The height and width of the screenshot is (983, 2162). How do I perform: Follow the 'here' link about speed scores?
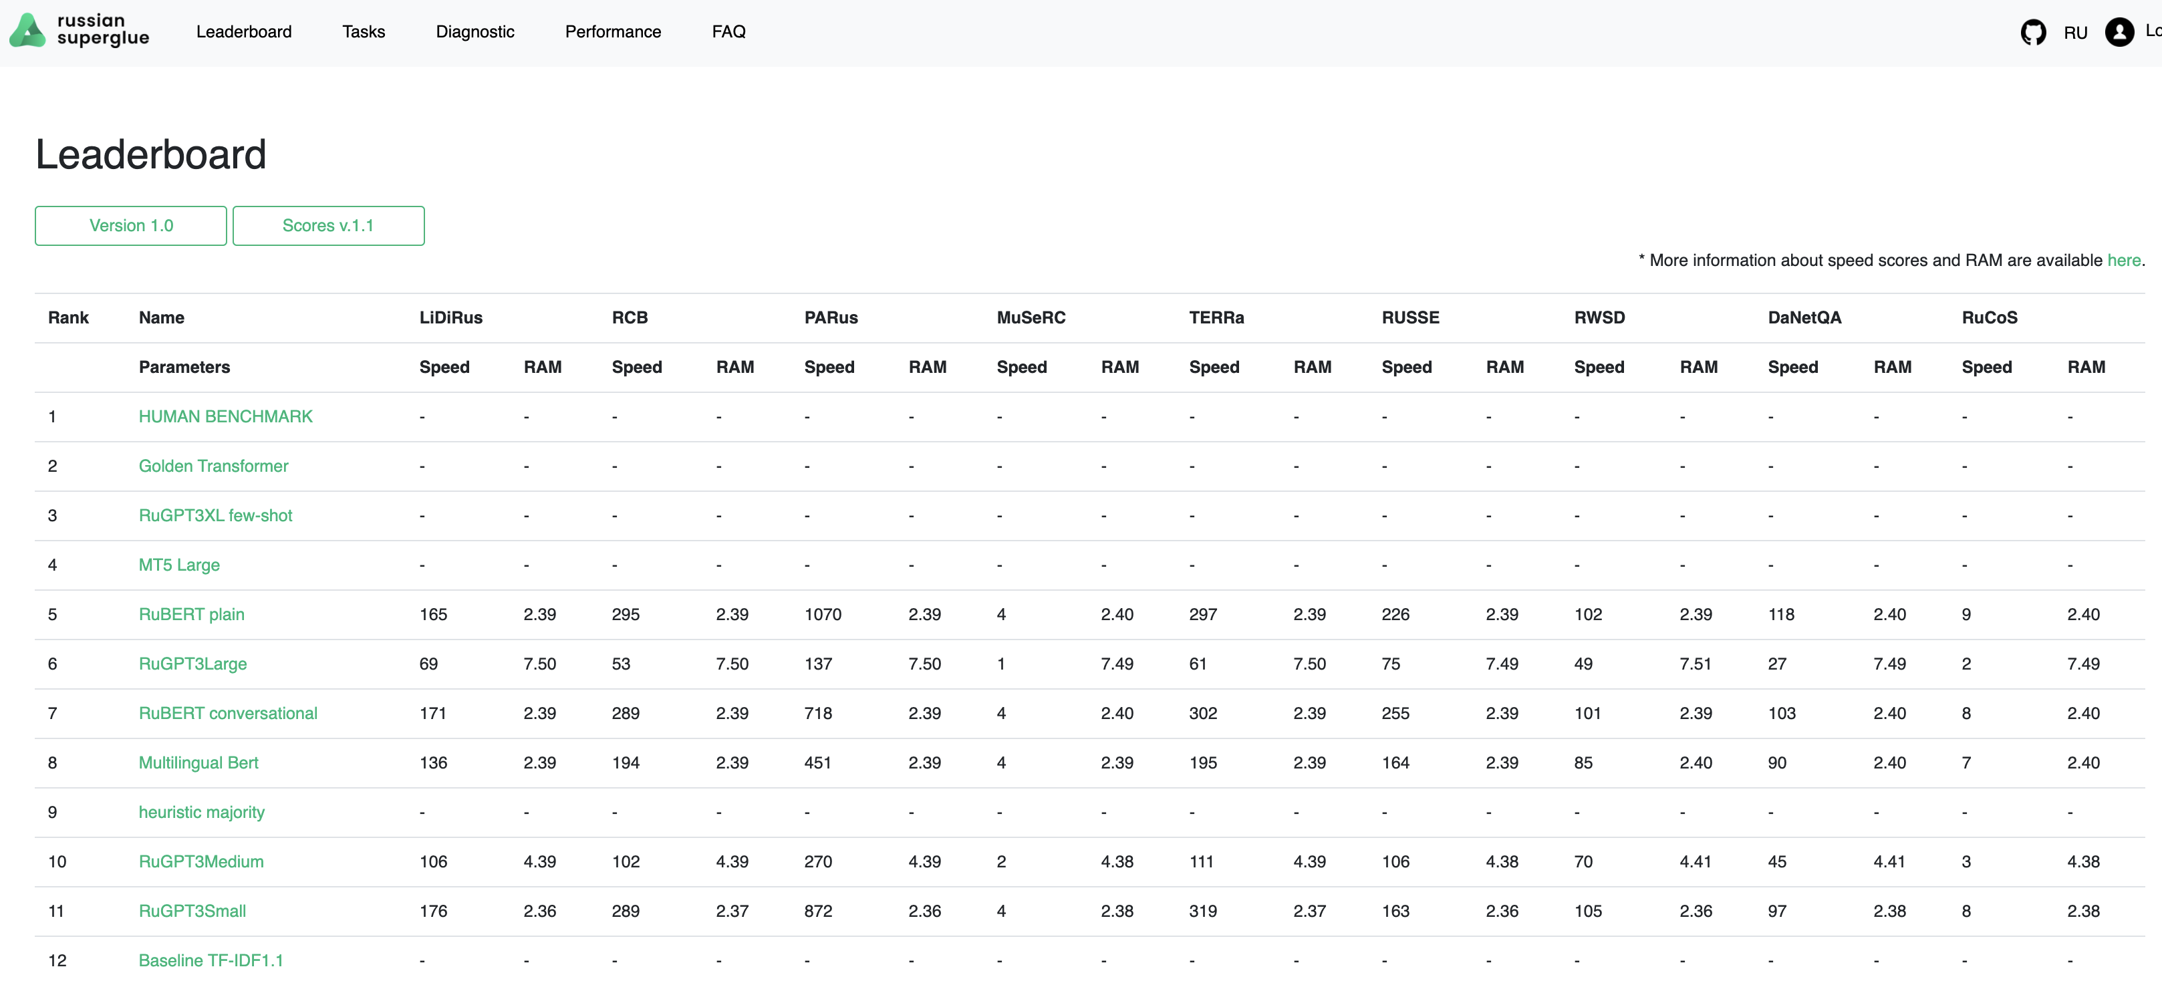tap(2123, 260)
